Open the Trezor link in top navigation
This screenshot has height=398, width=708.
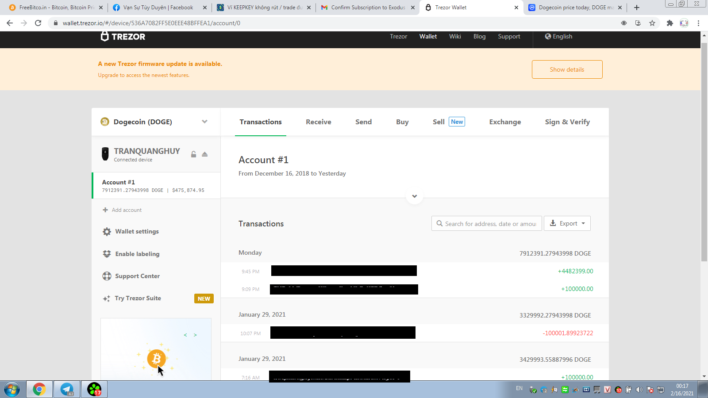pyautogui.click(x=398, y=37)
